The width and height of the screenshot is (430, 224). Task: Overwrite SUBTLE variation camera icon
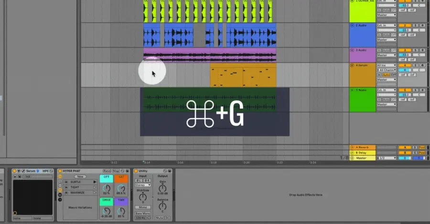(66, 182)
